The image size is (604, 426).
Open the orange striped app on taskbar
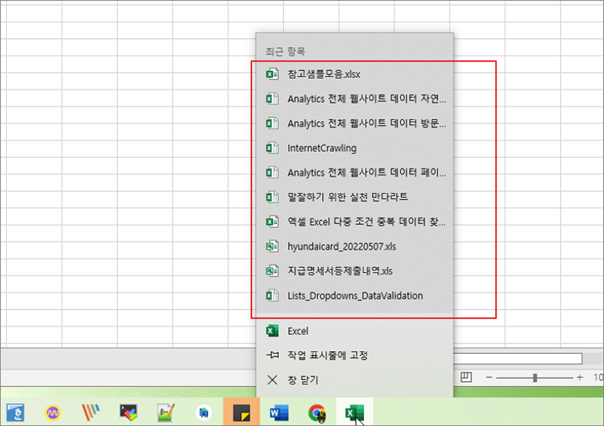[91, 412]
